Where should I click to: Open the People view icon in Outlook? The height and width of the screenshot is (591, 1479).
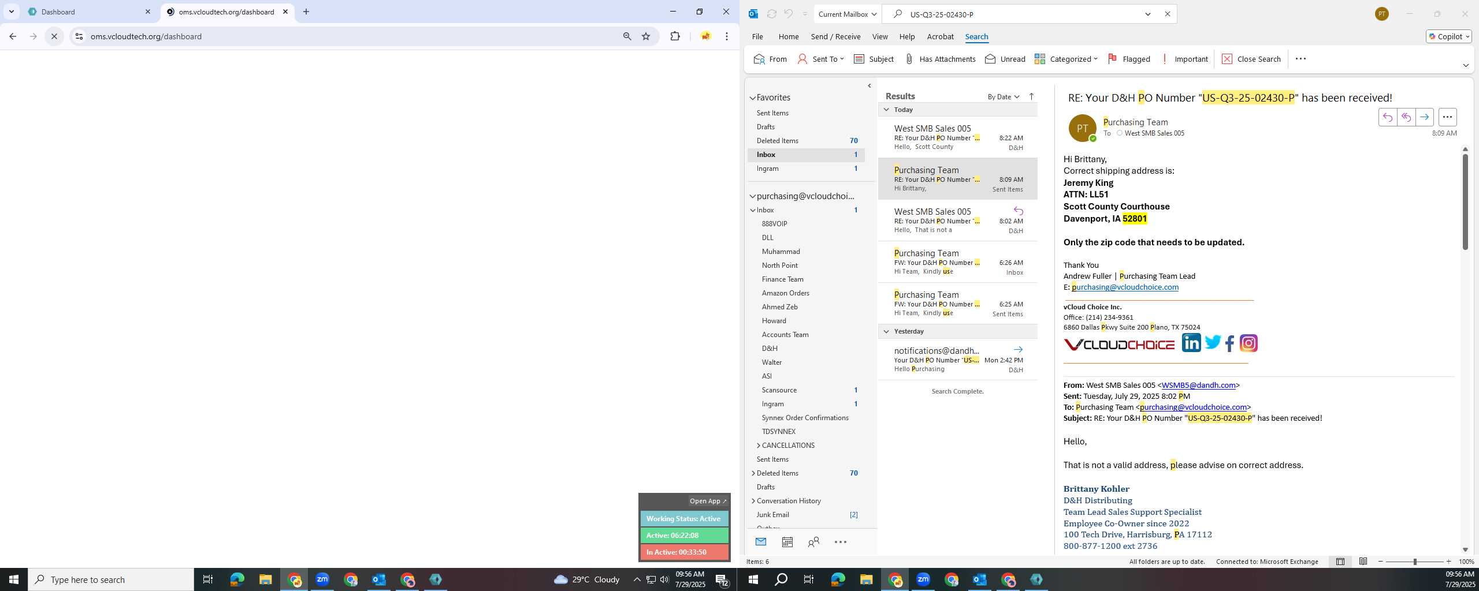(813, 542)
